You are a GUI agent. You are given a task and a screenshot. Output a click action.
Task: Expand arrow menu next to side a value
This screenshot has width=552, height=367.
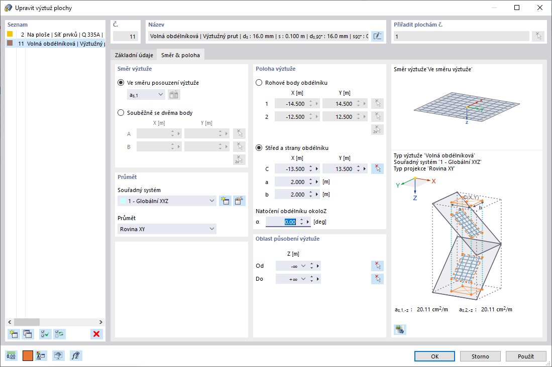point(317,181)
